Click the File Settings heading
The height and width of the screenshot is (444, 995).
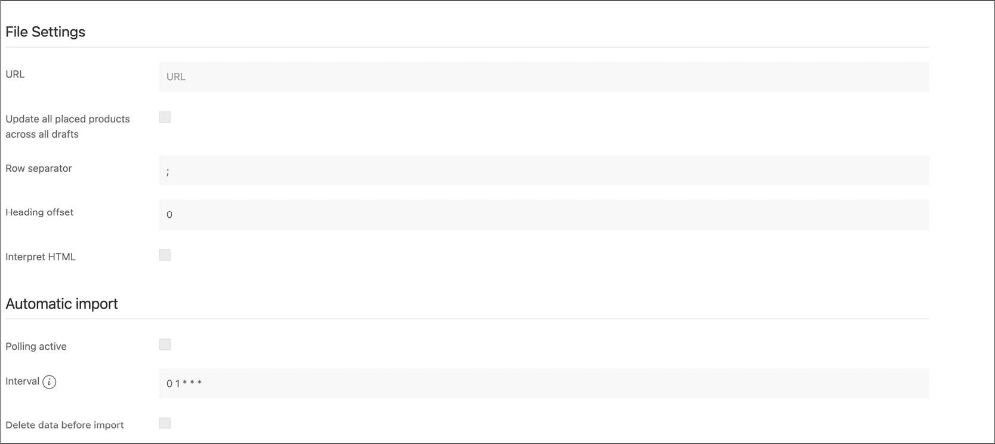point(45,31)
